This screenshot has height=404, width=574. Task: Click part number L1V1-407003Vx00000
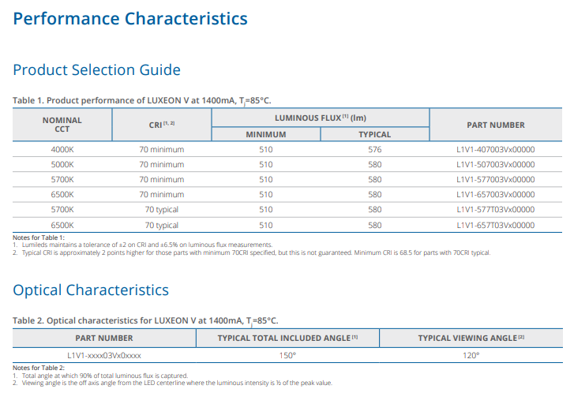[495, 150]
